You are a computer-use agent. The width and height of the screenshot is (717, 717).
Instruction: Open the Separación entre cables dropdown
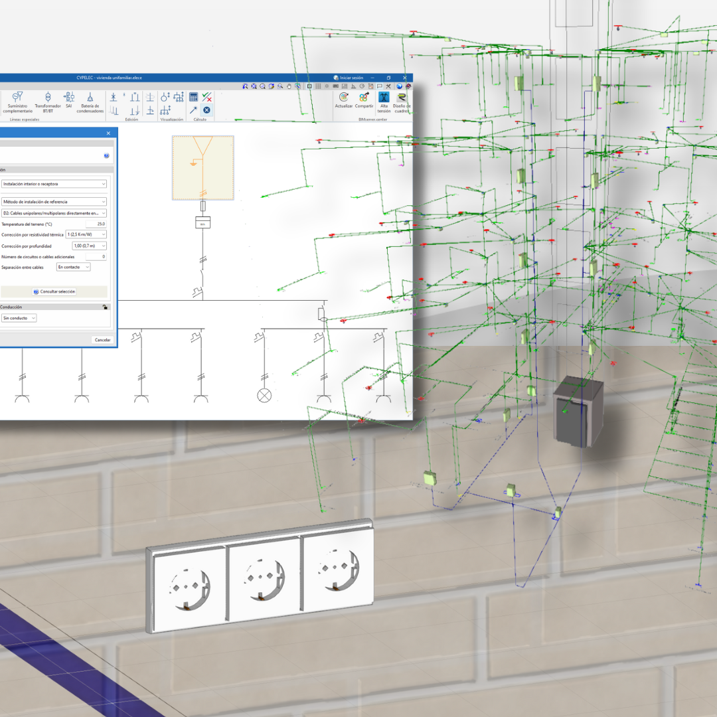point(73,267)
